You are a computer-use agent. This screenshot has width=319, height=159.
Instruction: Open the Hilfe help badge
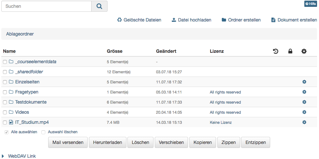click(310, 4)
